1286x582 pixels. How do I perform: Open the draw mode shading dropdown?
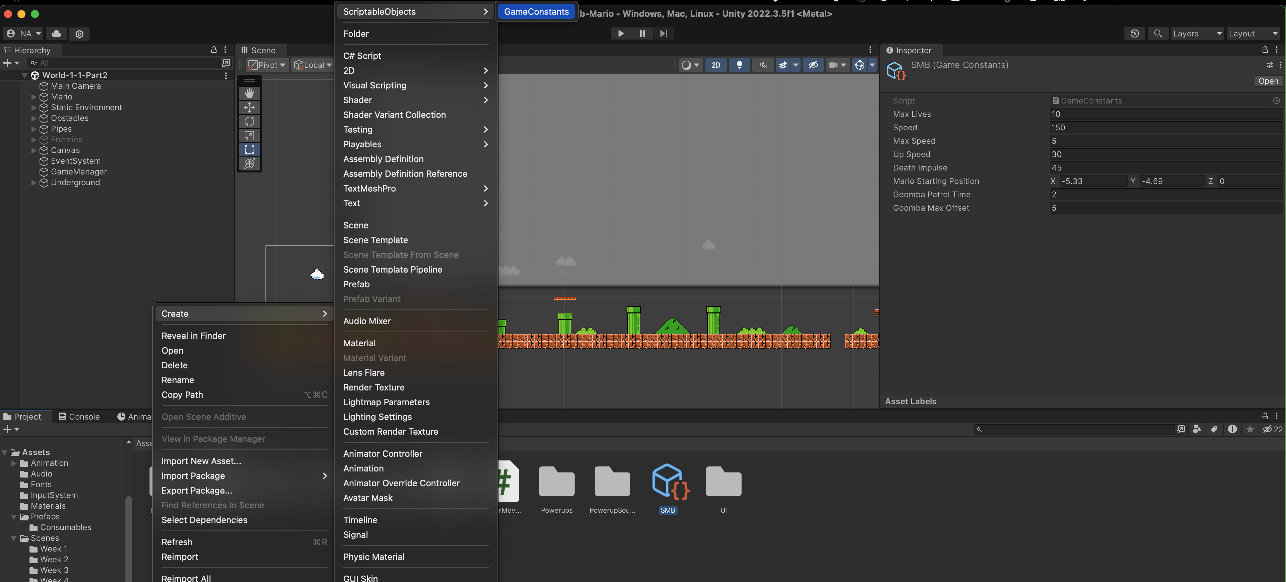(691, 65)
